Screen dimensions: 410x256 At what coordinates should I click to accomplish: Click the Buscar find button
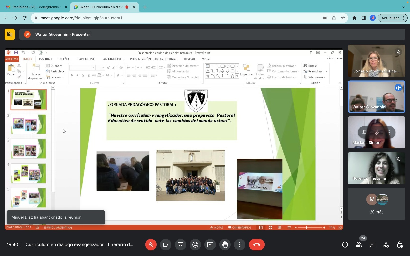pos(310,66)
